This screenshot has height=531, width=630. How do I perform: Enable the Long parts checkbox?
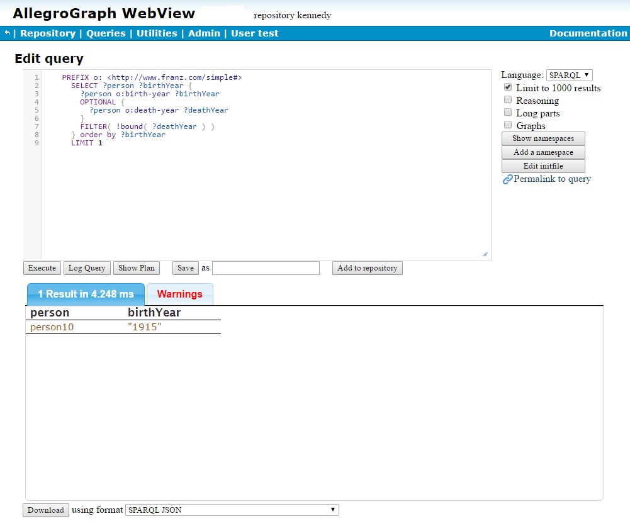point(508,113)
